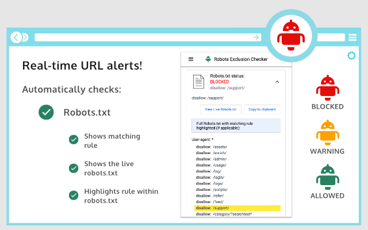The image size is (368, 230).
Task: Click the robots.txt document icon
Action: (x=198, y=82)
